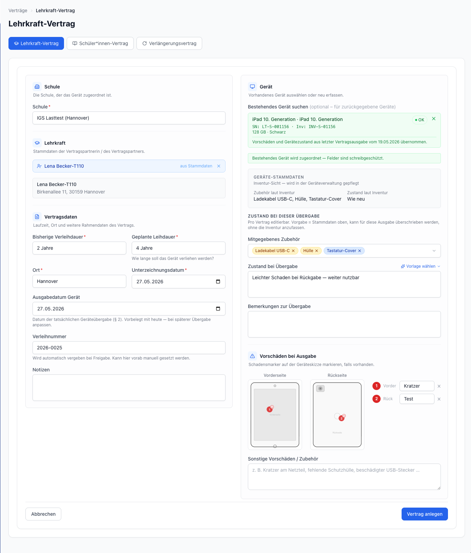Remove the Tastatur-Cover accessory tag

pyautogui.click(x=360, y=251)
